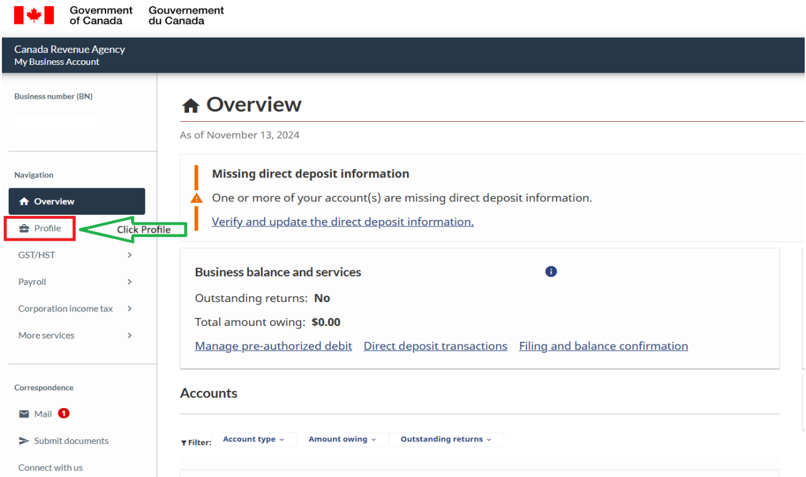The height and width of the screenshot is (477, 806).
Task: Click the envelope Mail icon
Action: [24, 414]
